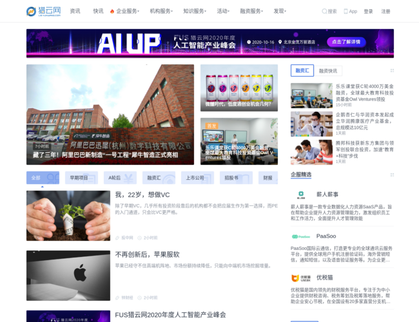The height and width of the screenshot is (322, 419).
Task: Click the grid icon next to 企服精选
Action: coord(392,175)
